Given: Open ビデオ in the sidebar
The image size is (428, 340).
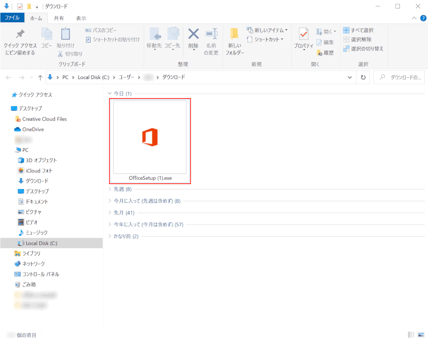Looking at the screenshot, I should coord(28,222).
